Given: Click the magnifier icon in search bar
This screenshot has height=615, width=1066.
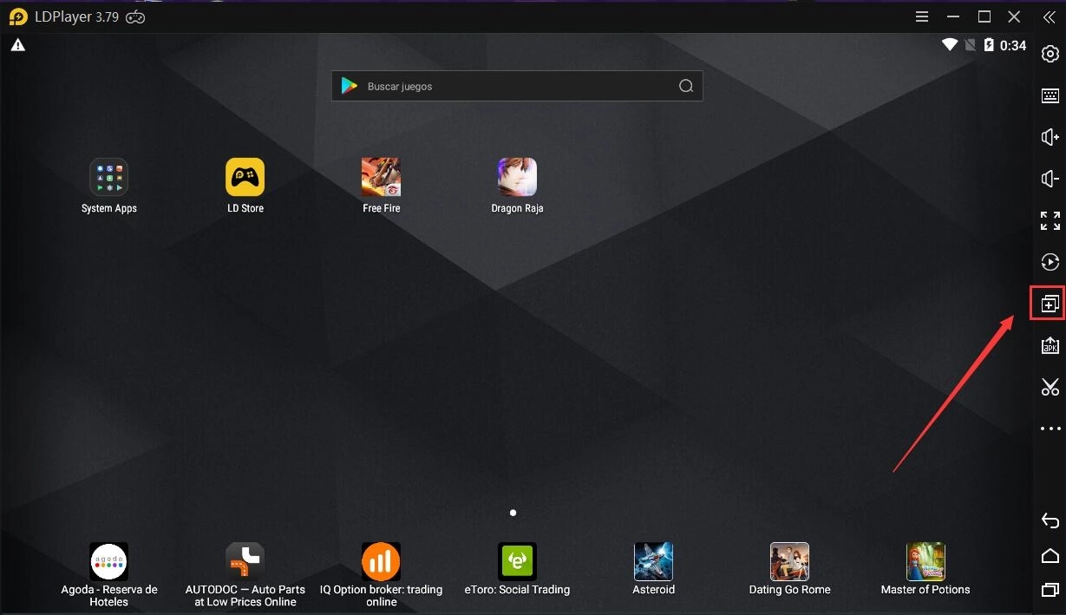Looking at the screenshot, I should coord(686,86).
